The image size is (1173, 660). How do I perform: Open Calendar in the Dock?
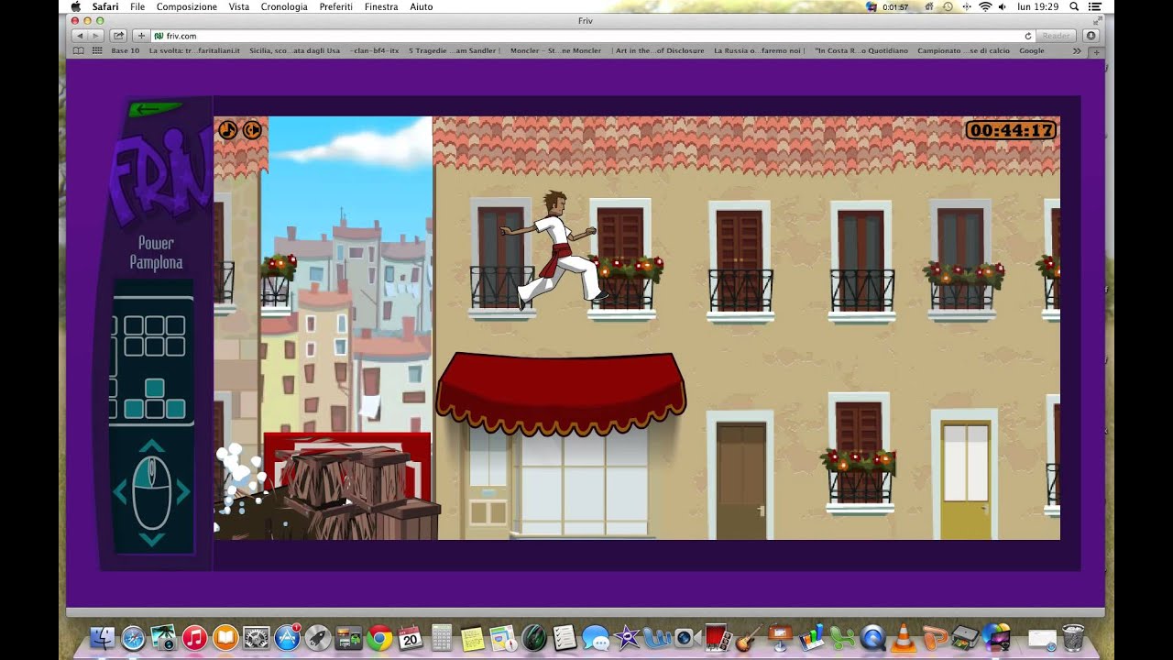(x=410, y=638)
